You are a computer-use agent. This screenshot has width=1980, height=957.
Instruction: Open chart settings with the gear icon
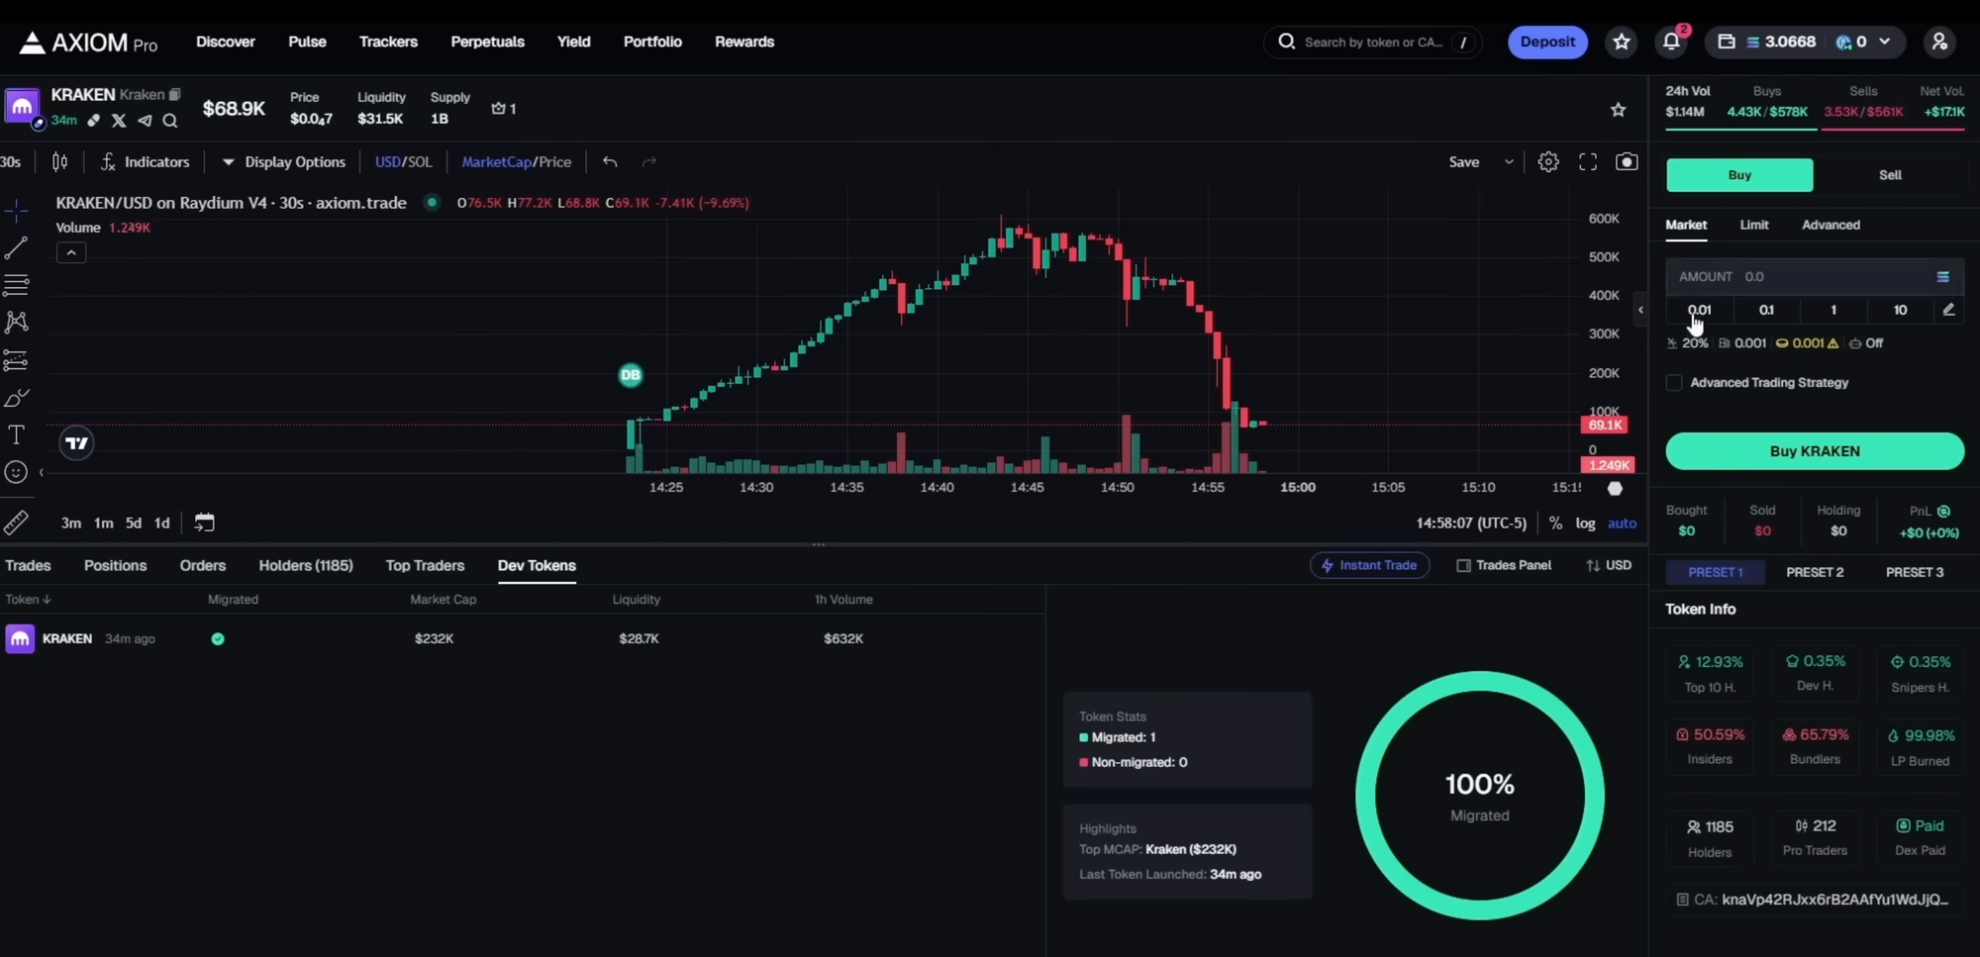coord(1548,161)
